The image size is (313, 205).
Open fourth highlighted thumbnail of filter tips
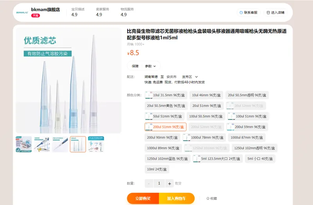pos(78,144)
